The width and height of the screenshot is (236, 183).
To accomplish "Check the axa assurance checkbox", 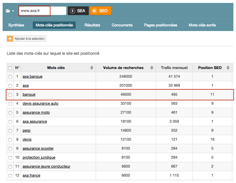I will pos(10,122).
